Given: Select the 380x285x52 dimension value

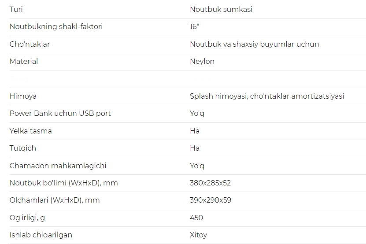Looking at the screenshot, I should pos(210,183).
